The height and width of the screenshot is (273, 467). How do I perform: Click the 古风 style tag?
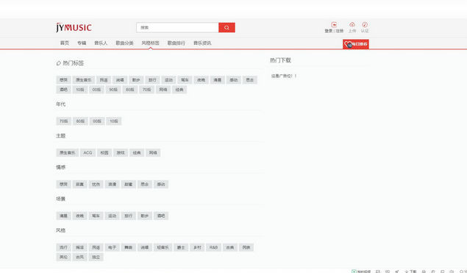[80, 257]
